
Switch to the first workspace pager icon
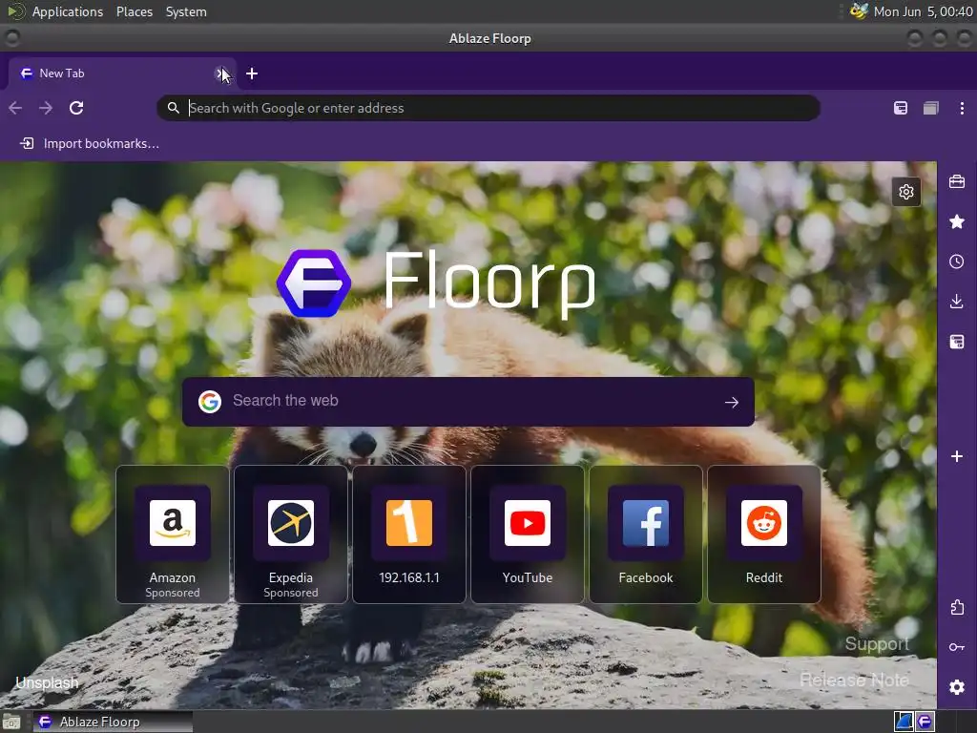pos(904,722)
